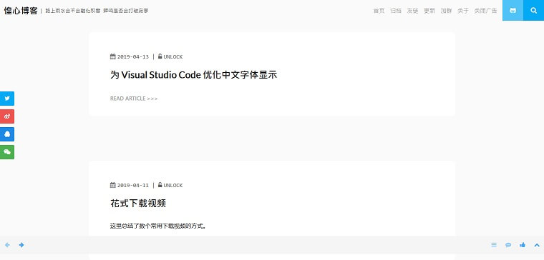The width and height of the screenshot is (544, 260).
Task: Open the 友链 nav item
Action: tap(412, 11)
